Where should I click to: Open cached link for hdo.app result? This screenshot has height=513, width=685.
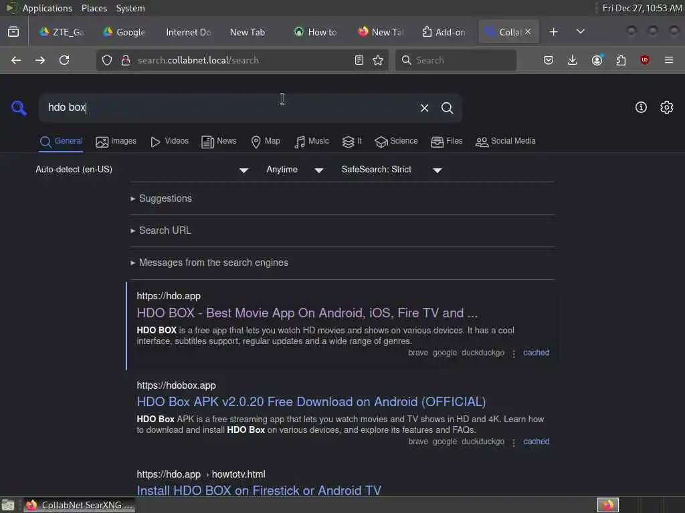(x=536, y=353)
